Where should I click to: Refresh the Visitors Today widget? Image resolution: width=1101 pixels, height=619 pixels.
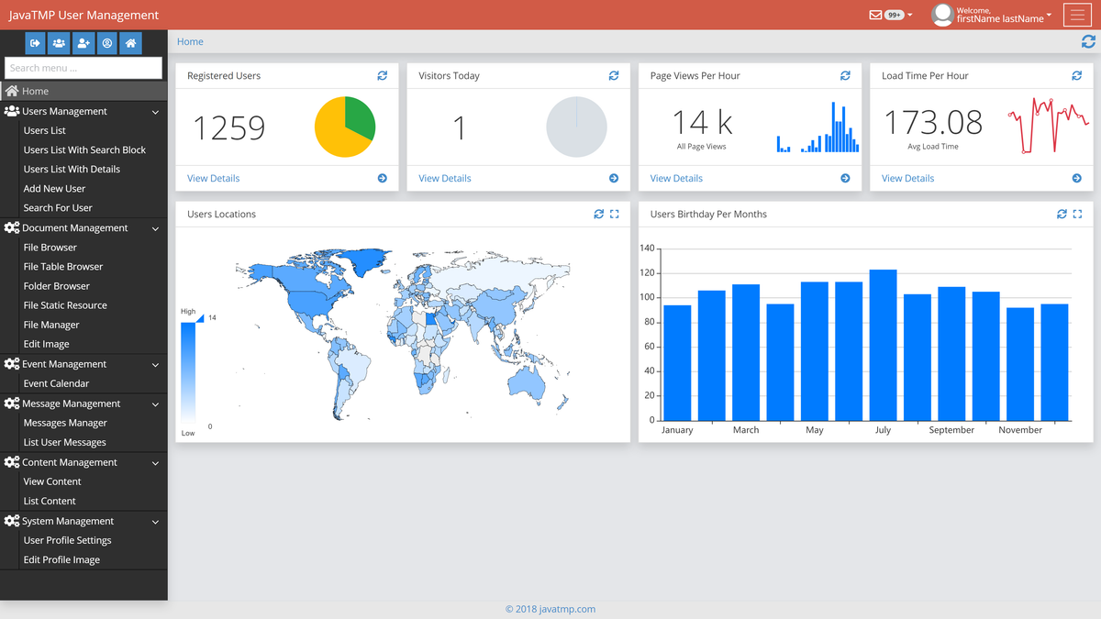pos(614,75)
